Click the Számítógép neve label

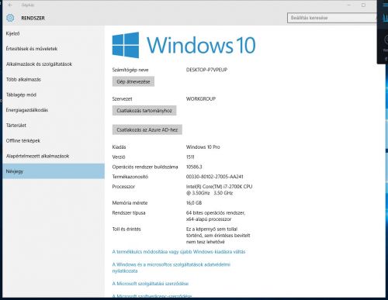click(x=130, y=70)
